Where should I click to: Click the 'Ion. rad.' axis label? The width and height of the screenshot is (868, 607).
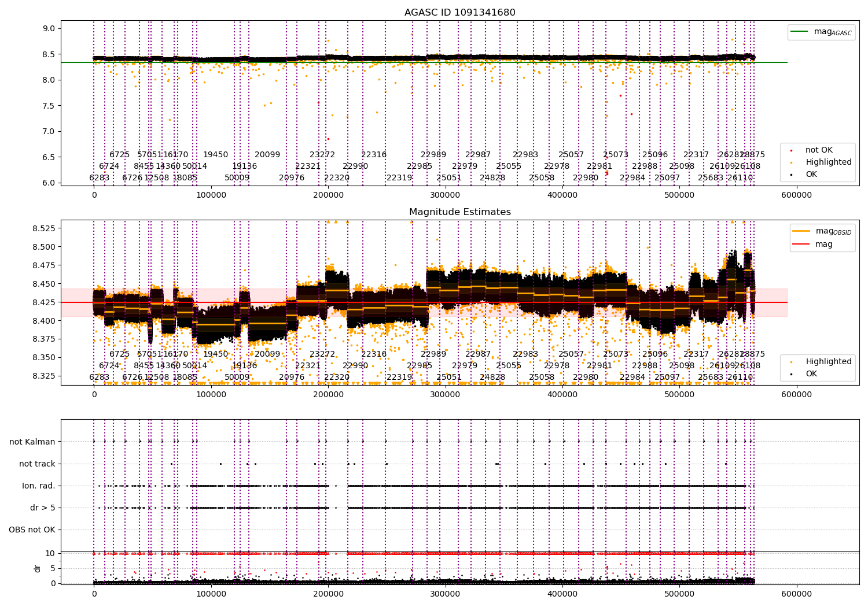point(39,486)
